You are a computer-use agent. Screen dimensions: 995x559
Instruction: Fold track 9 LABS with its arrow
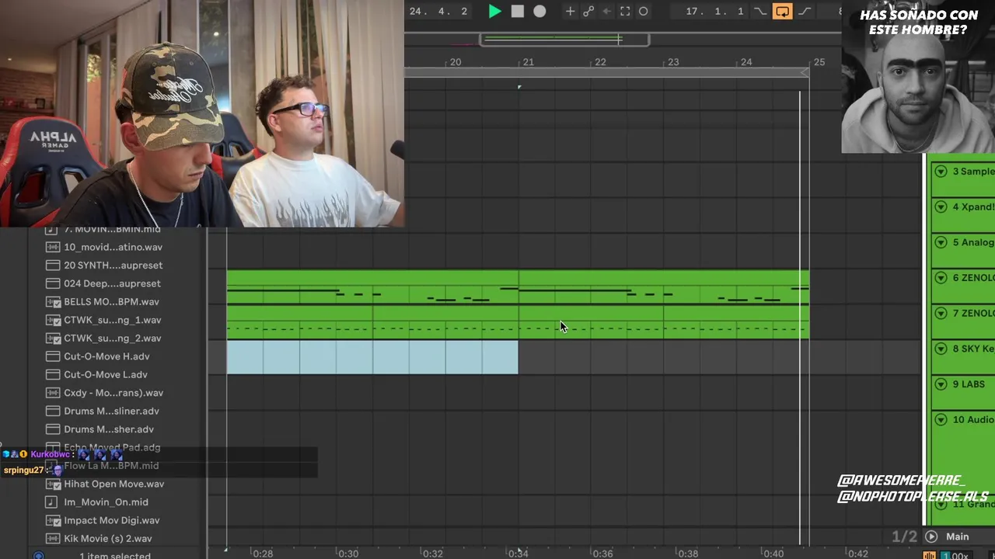pyautogui.click(x=941, y=384)
